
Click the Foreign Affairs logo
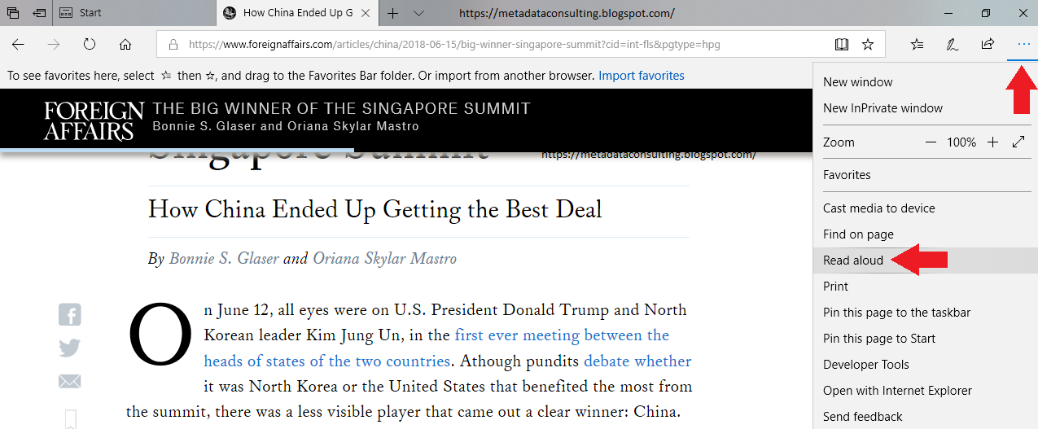(x=94, y=121)
